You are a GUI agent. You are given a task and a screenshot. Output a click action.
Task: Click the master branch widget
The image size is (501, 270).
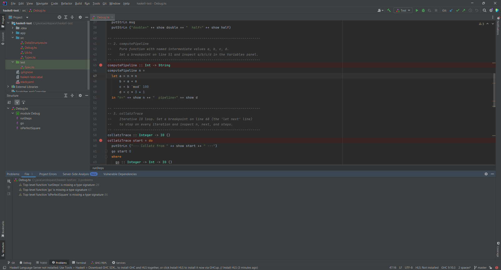coord(480,267)
